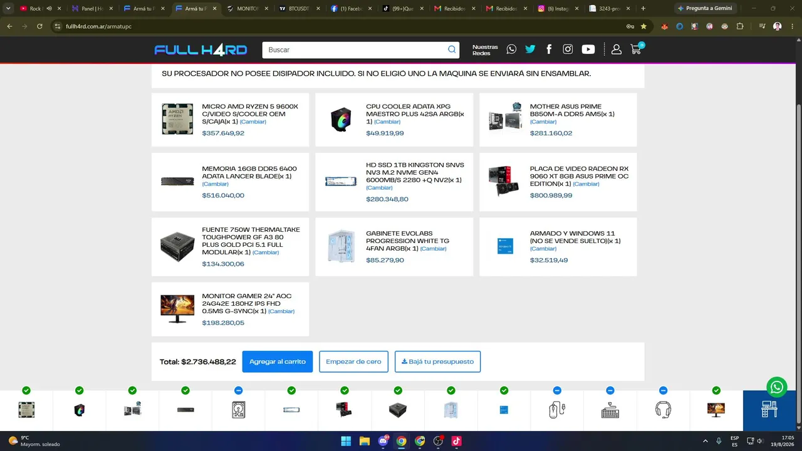Click Cambiar link for Evolabs case
Screen dimensions: 802x451
[433, 249]
